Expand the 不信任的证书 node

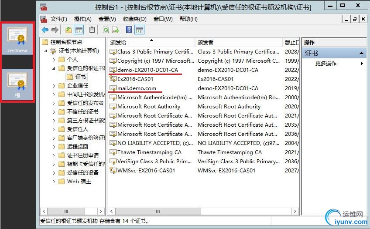pyautogui.click(x=54, y=112)
